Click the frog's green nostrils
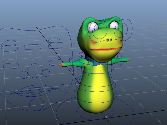 point(109,40)
